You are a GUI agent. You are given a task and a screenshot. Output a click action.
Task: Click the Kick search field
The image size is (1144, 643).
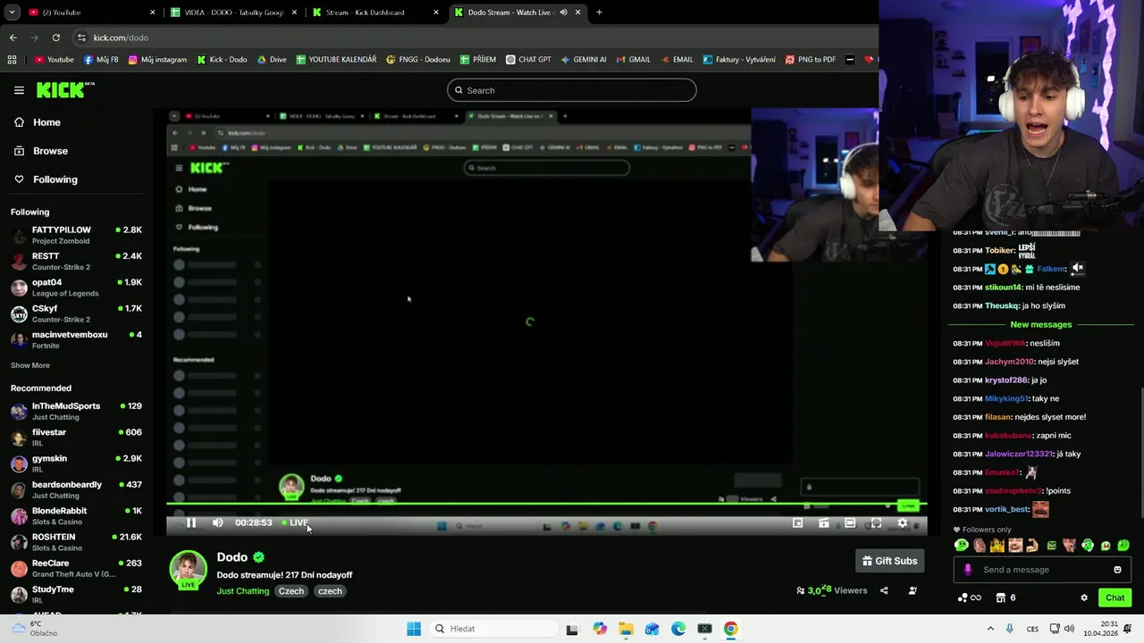[572, 90]
